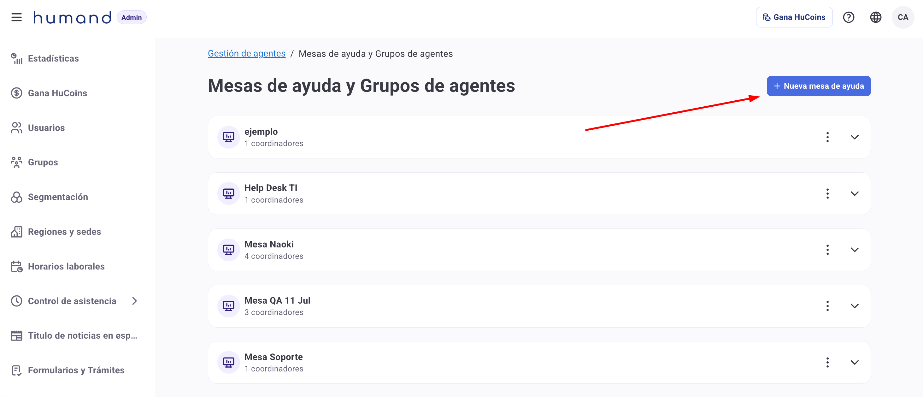Expand the Control de asistencia submenu arrow
The height and width of the screenshot is (397, 923).
[134, 301]
